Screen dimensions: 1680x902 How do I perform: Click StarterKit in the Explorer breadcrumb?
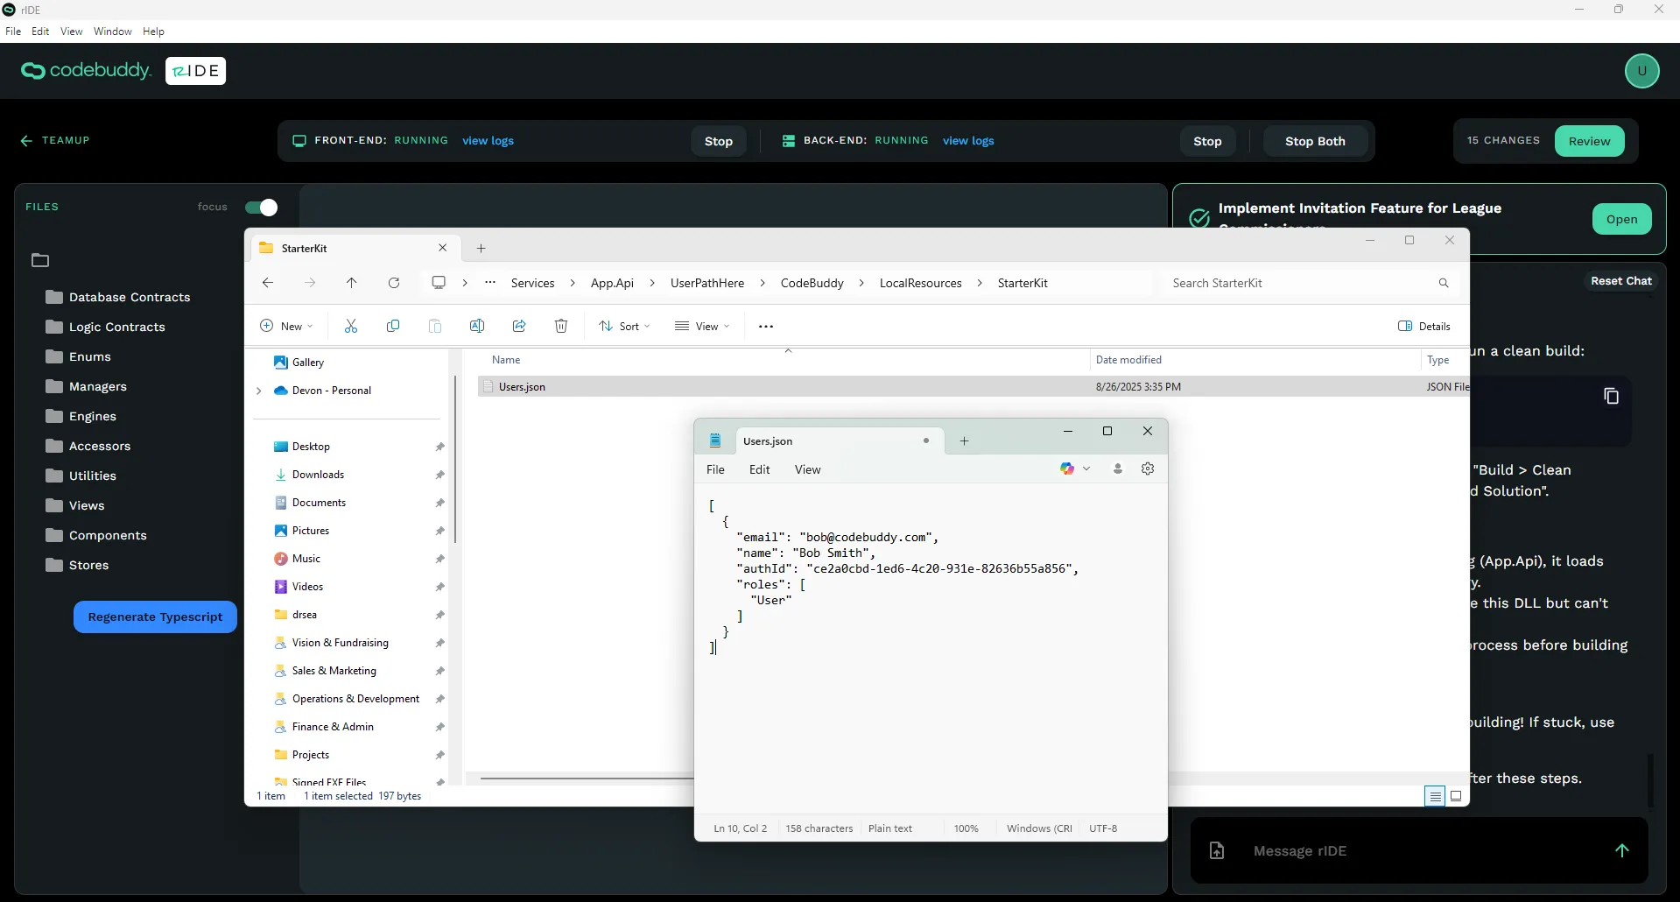point(1022,283)
